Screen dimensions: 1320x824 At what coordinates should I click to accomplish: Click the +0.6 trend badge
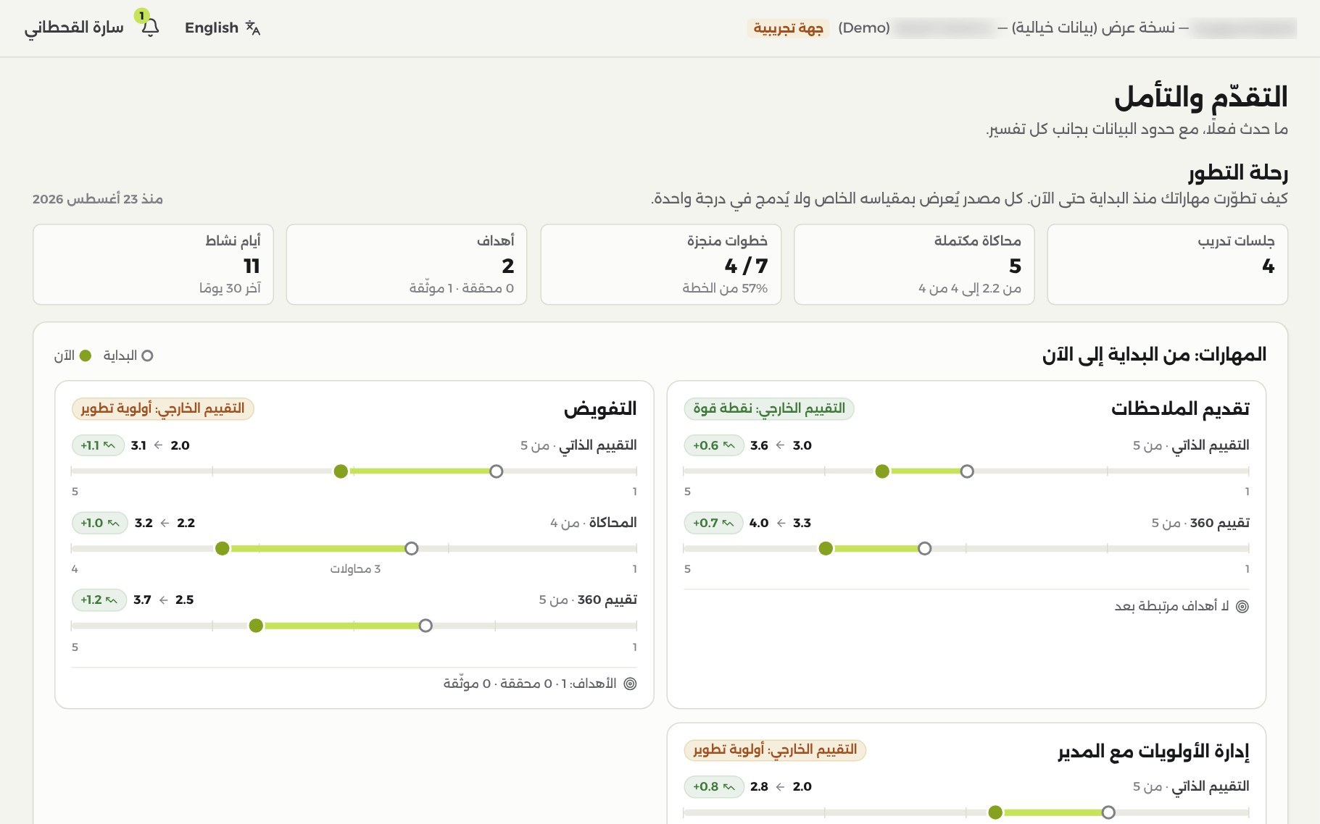click(713, 445)
